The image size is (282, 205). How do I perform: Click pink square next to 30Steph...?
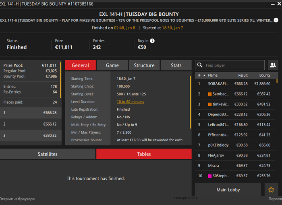tap(210, 176)
